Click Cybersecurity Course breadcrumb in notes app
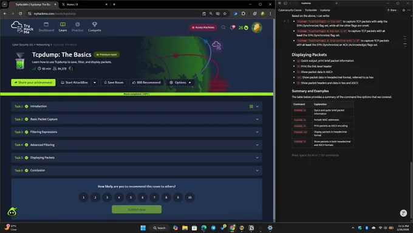This screenshot has height=233, width=413. 290,10
